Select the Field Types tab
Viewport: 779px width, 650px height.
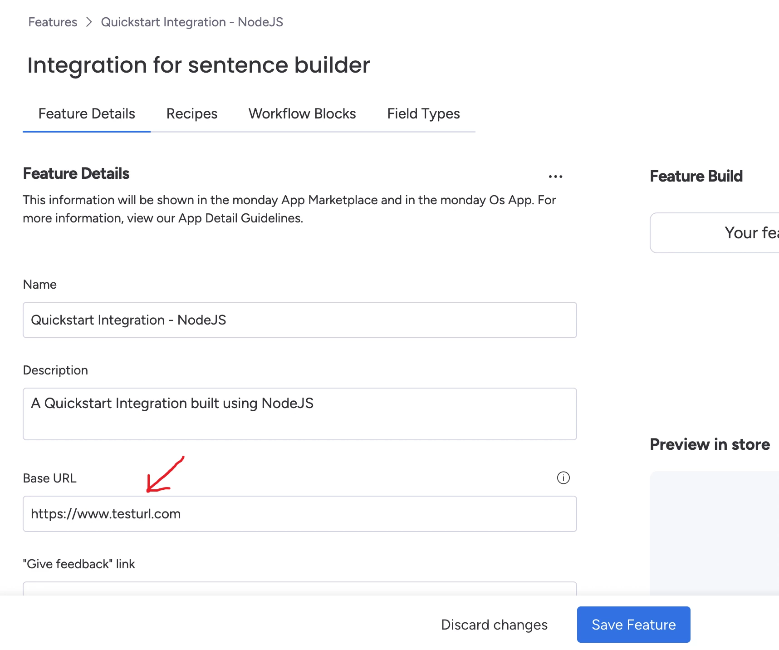pos(423,113)
